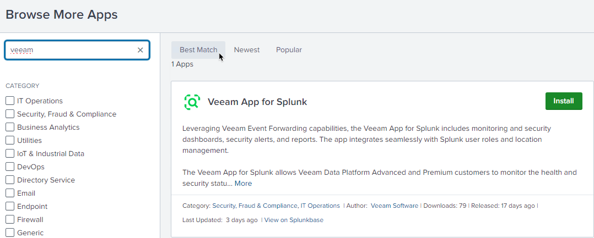Screen dimensions: 594x238
Task: Expand the description with the More link
Action: [x=243, y=184]
